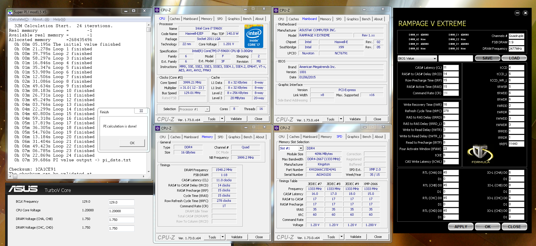Screen dimensions: 536x246
Task: Click OK in the PI calculation done dialog
Action: click(132, 143)
